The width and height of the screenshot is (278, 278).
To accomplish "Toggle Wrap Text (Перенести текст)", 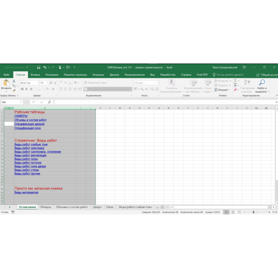I will [x=95, y=82].
